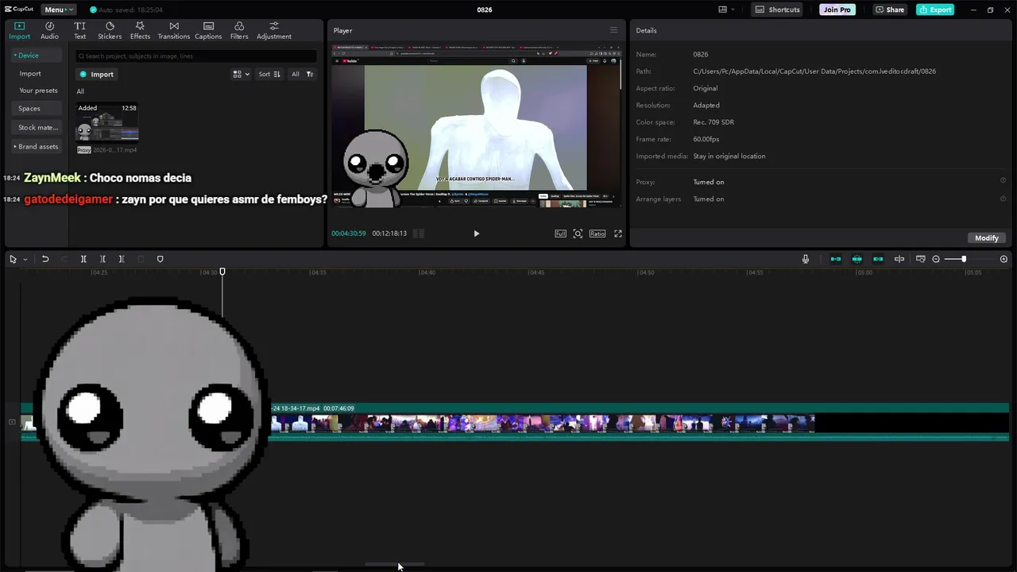Open the Adjustment tab
Viewport: 1017px width, 572px height.
pyautogui.click(x=274, y=31)
